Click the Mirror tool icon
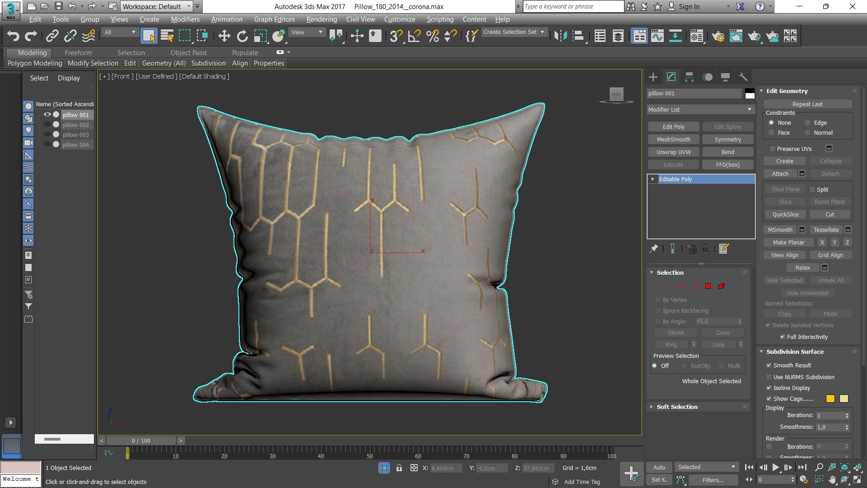867x488 pixels. (560, 36)
